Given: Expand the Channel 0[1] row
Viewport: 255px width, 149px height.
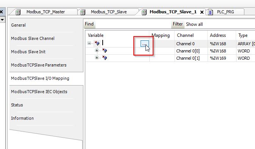Looking at the screenshot, I should tap(97, 57).
